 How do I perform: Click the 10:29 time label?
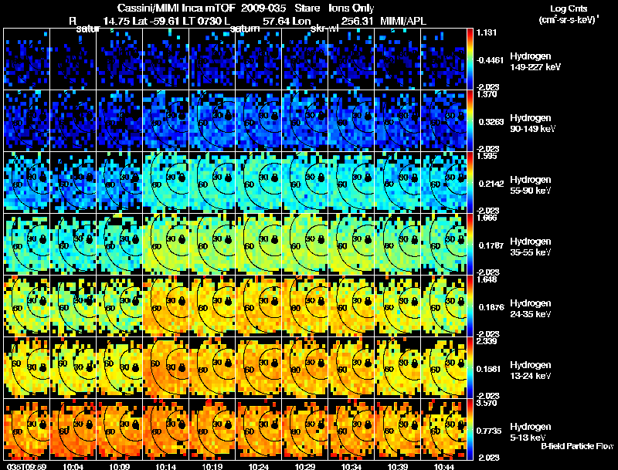point(305,466)
